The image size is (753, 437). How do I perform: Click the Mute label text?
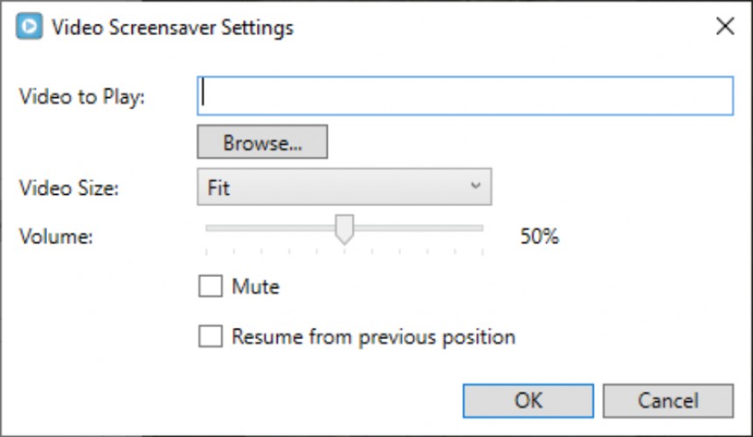coord(255,287)
